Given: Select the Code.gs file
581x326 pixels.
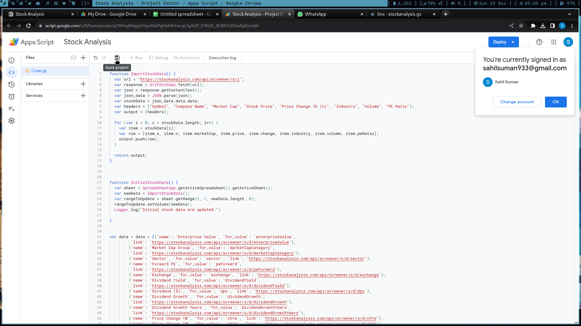Looking at the screenshot, I should 55,71.
